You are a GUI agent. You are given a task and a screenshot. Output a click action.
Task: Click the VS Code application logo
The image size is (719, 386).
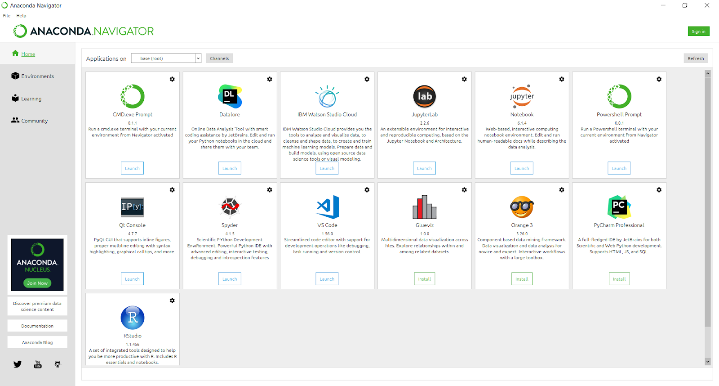click(x=327, y=207)
